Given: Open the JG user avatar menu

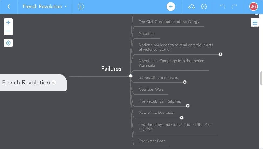Looking at the screenshot, I should tap(253, 6).
